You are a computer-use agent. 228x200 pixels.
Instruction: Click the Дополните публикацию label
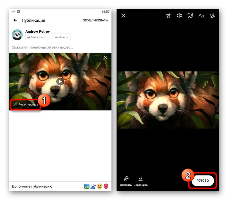point(32,186)
